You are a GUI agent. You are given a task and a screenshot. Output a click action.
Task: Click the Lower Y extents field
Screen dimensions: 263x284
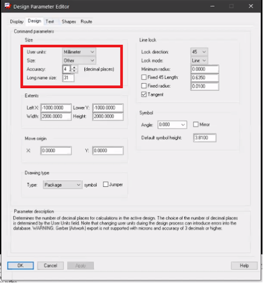(x=108, y=108)
